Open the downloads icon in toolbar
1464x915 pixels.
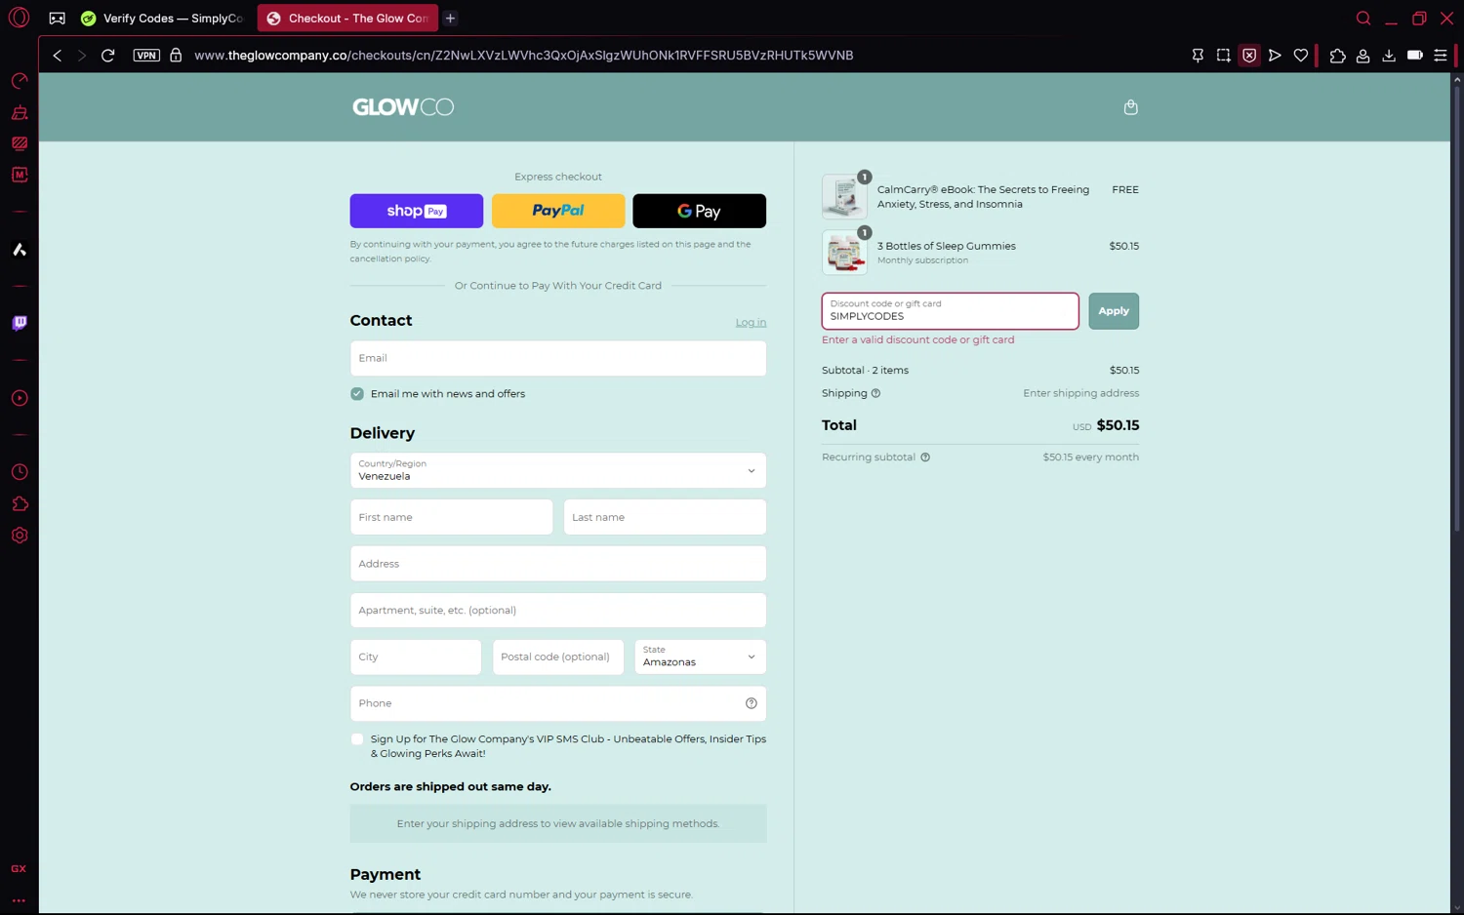pyautogui.click(x=1389, y=56)
